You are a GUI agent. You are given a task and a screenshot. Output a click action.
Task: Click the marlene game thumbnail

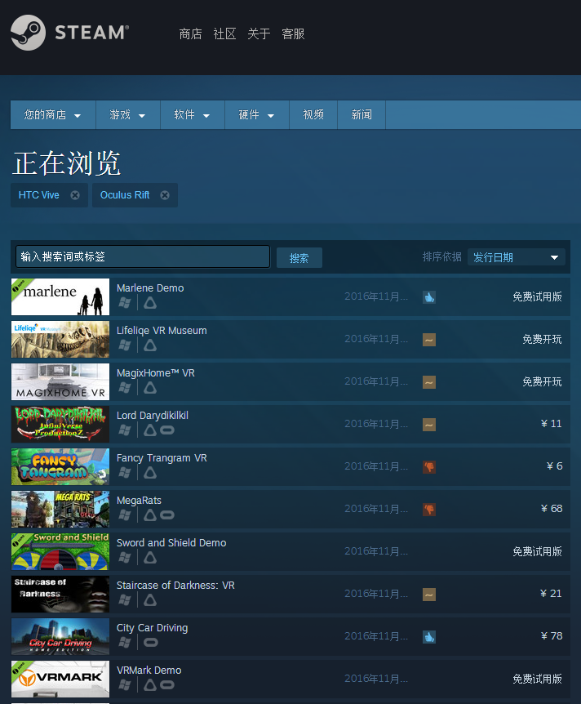point(60,296)
